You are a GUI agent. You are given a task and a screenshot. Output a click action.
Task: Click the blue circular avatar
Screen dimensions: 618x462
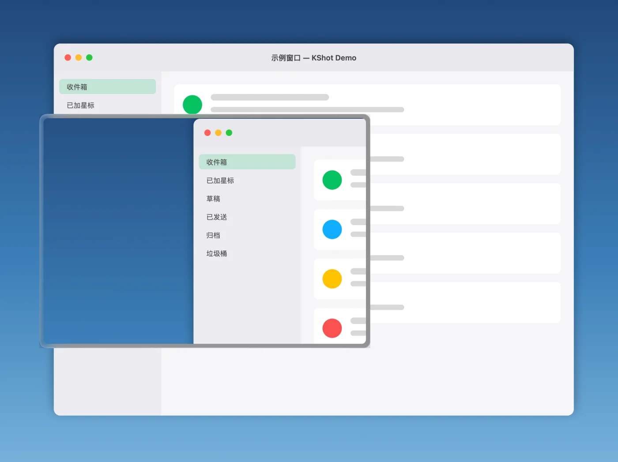(332, 229)
